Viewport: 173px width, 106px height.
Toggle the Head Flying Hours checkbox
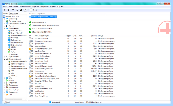pos(30,96)
